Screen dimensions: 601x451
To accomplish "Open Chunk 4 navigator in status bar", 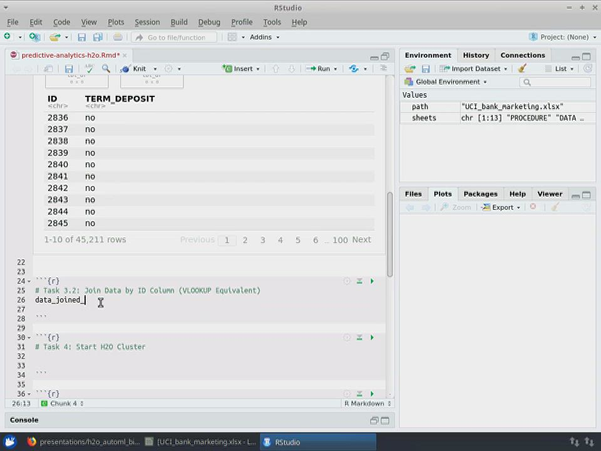I will pyautogui.click(x=63, y=403).
